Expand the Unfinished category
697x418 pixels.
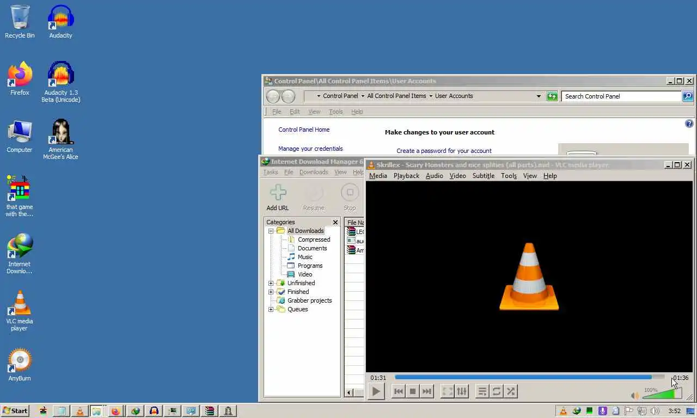(x=271, y=283)
